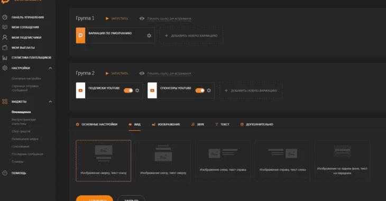The image size is (386, 201).
Task: Click the Настройки gear icon in sidebar
Action: [x=5, y=68]
